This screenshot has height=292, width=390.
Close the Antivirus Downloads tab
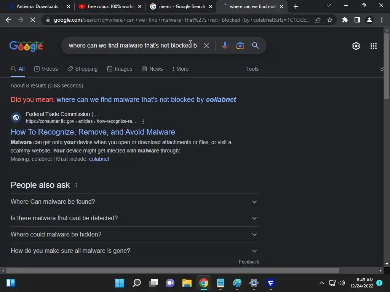[69, 6]
